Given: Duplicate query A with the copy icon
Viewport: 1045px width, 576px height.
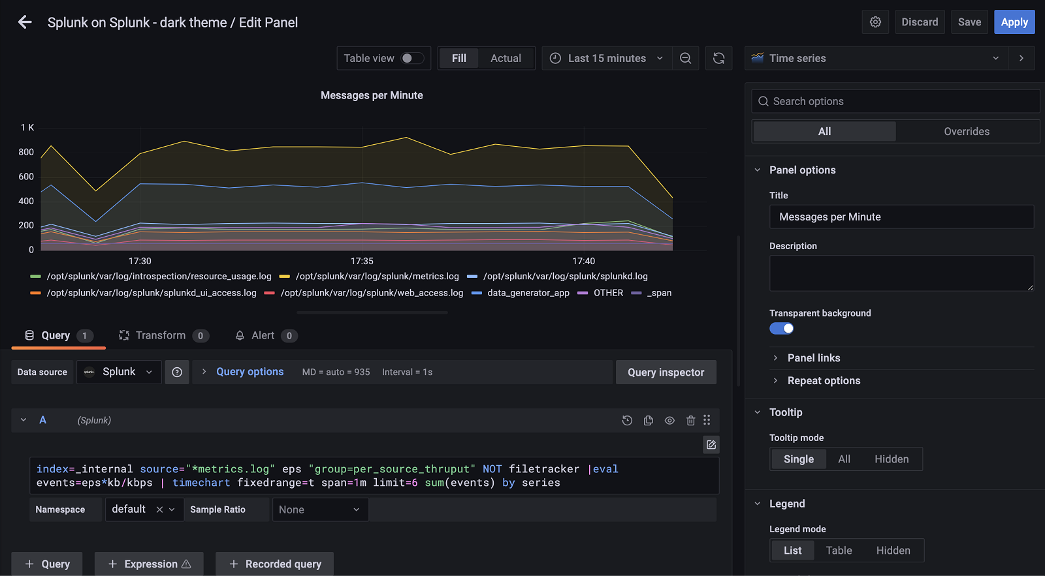Looking at the screenshot, I should pyautogui.click(x=648, y=421).
